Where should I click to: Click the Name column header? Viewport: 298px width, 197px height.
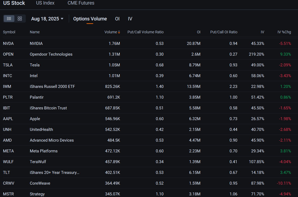[x=35, y=32]
